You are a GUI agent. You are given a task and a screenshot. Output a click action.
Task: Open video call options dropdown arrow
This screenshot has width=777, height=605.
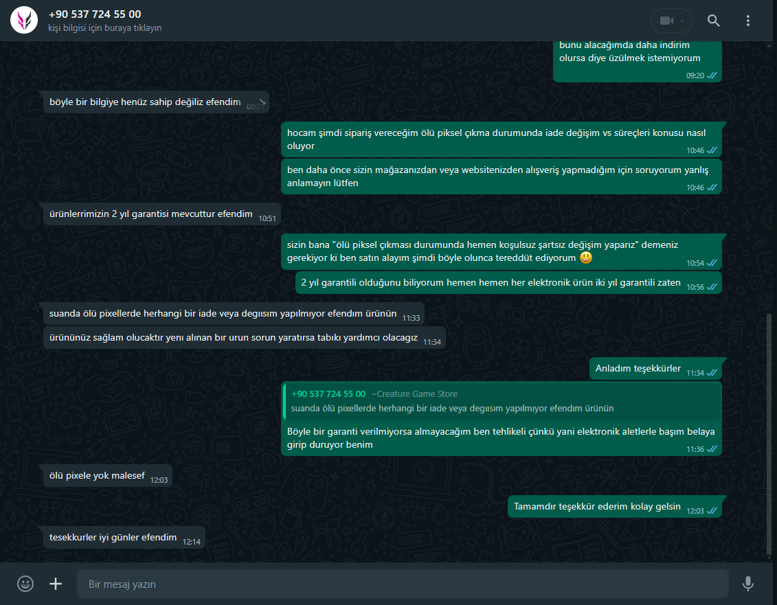point(682,21)
